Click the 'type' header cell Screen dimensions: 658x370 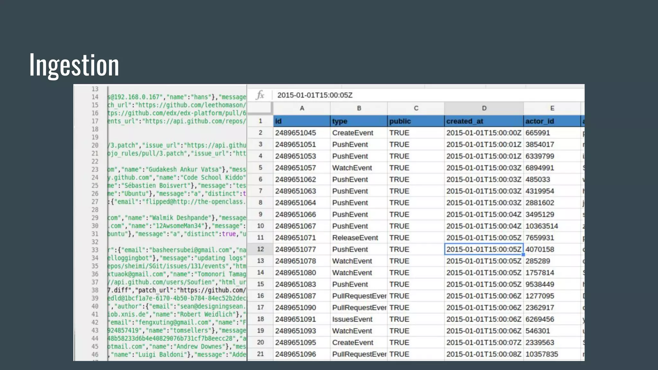pos(359,121)
